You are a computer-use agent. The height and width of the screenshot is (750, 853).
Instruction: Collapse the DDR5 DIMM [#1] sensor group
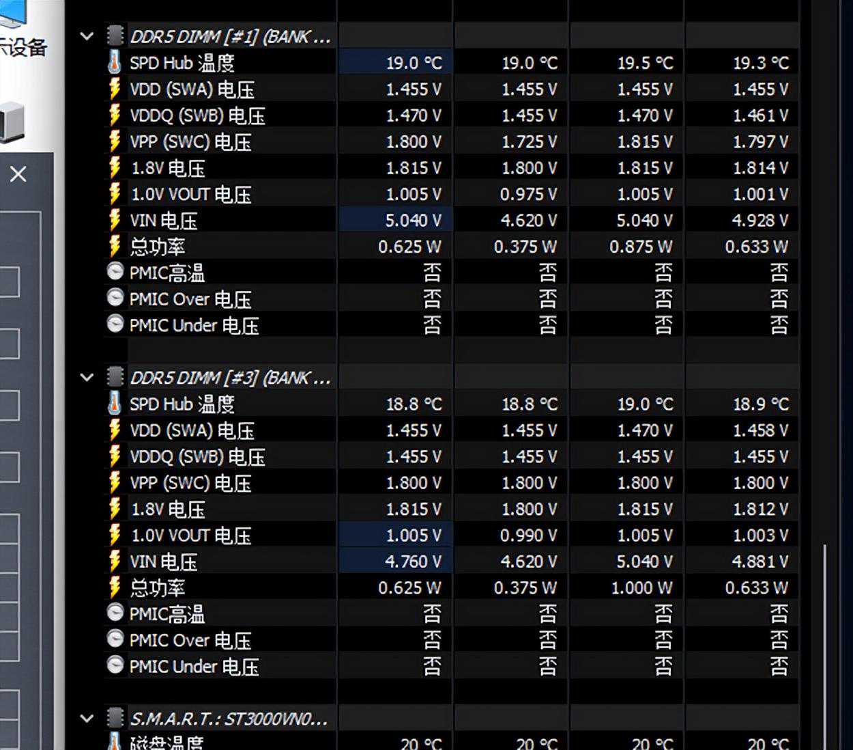pyautogui.click(x=87, y=36)
